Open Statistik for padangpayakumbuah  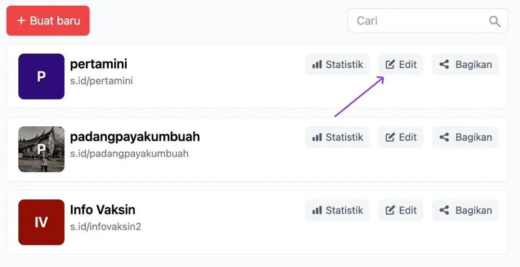tap(337, 137)
